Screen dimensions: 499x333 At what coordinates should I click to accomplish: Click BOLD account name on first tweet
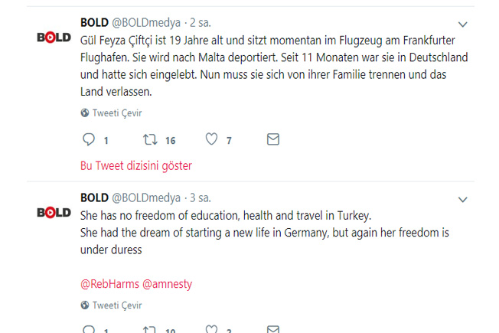click(x=94, y=22)
